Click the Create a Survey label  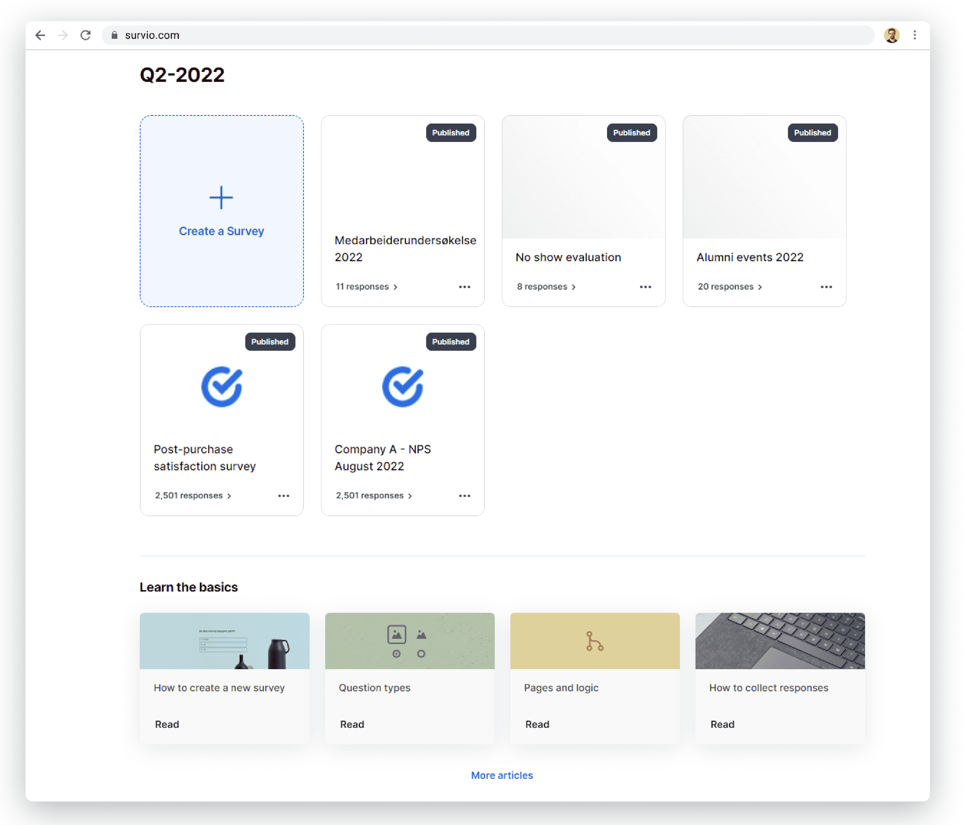pos(221,231)
